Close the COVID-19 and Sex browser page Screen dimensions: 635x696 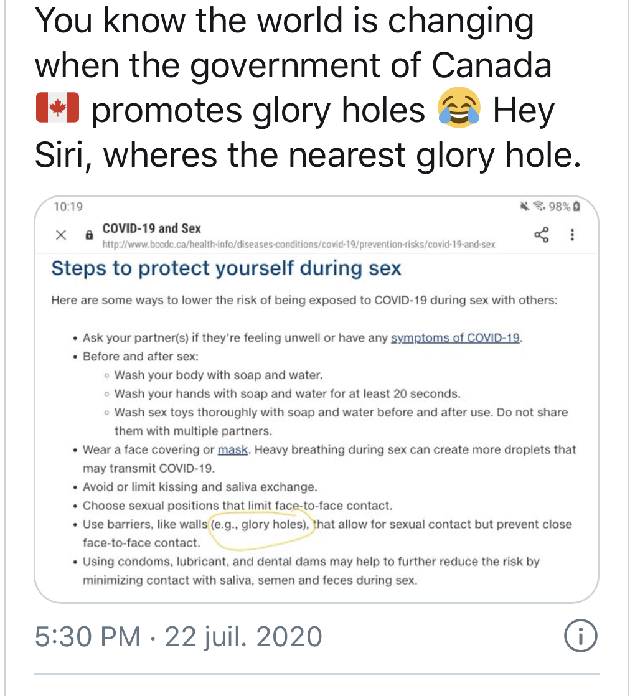60,235
